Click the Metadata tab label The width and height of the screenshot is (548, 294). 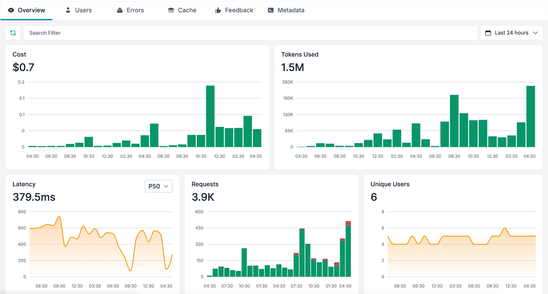point(291,10)
